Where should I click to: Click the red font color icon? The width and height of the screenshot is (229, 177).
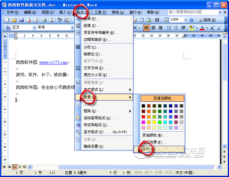[202, 28]
